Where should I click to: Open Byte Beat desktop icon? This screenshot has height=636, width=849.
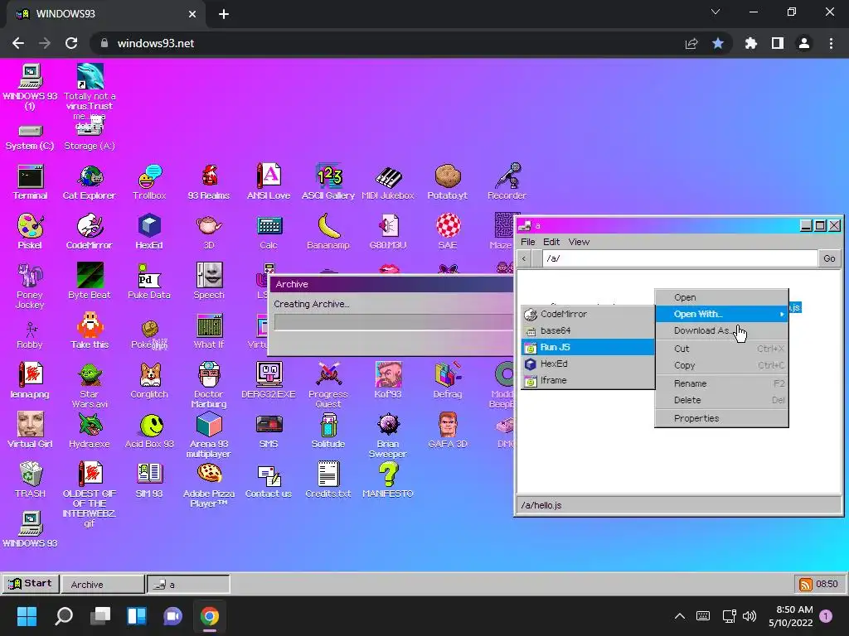point(90,282)
